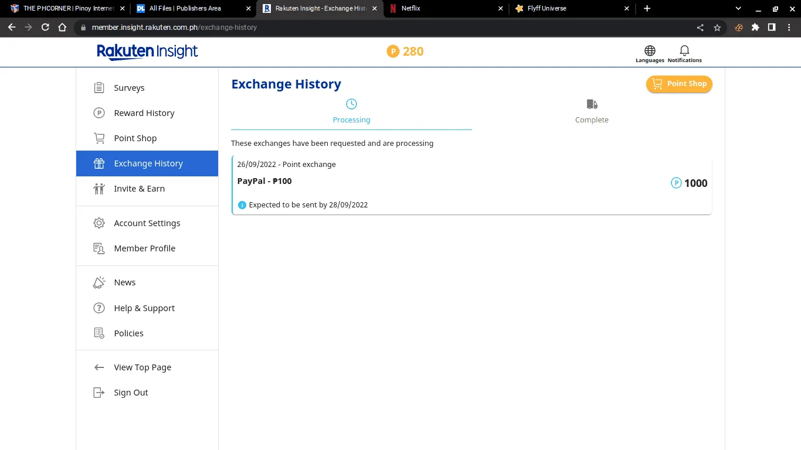This screenshot has width=801, height=450.
Task: Click the cookie extension icon
Action: (x=739, y=28)
